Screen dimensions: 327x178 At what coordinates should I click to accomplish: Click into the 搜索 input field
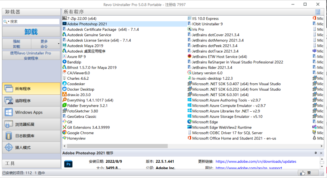pos(34,21)
